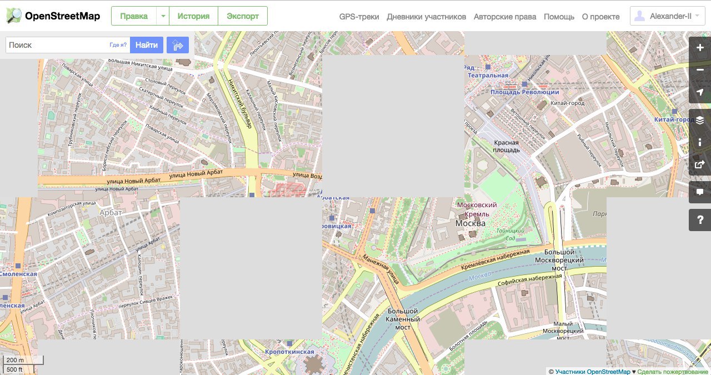The width and height of the screenshot is (711, 375).
Task: Open the map key info icon
Action: pos(700,142)
